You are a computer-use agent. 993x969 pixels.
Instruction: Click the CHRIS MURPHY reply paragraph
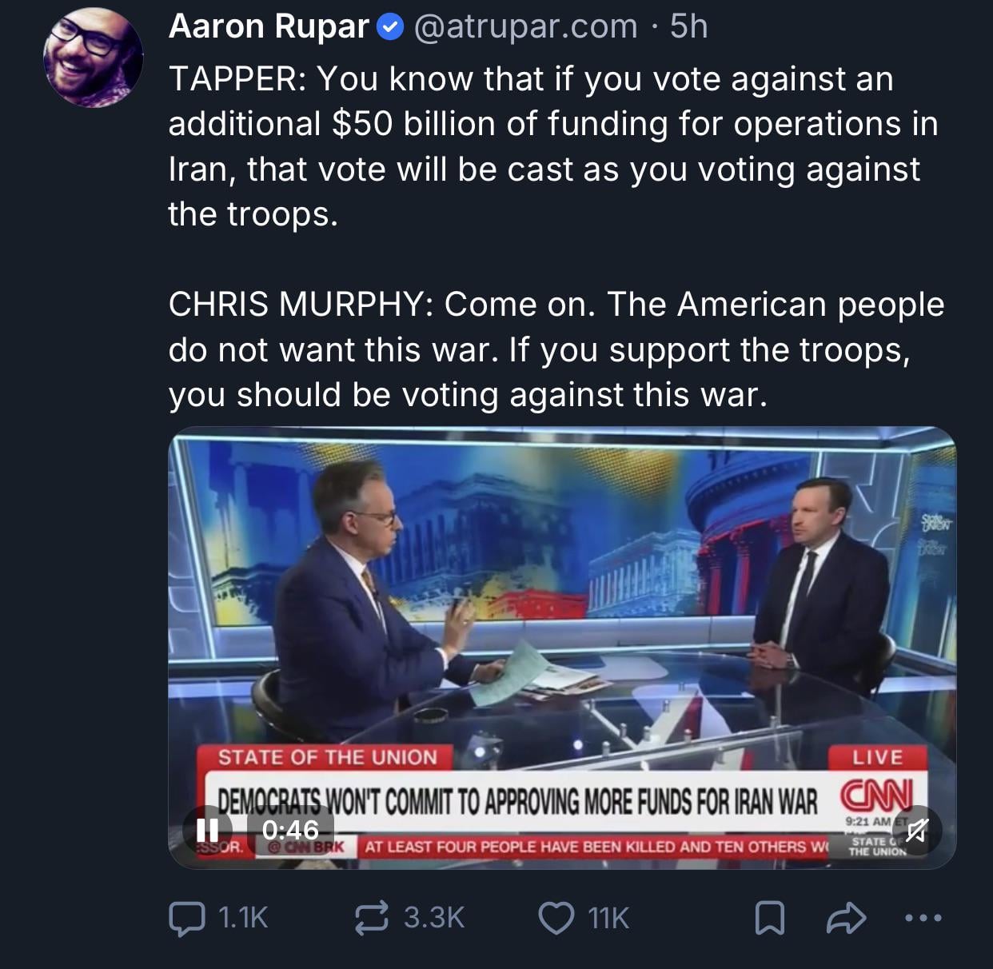click(x=556, y=349)
